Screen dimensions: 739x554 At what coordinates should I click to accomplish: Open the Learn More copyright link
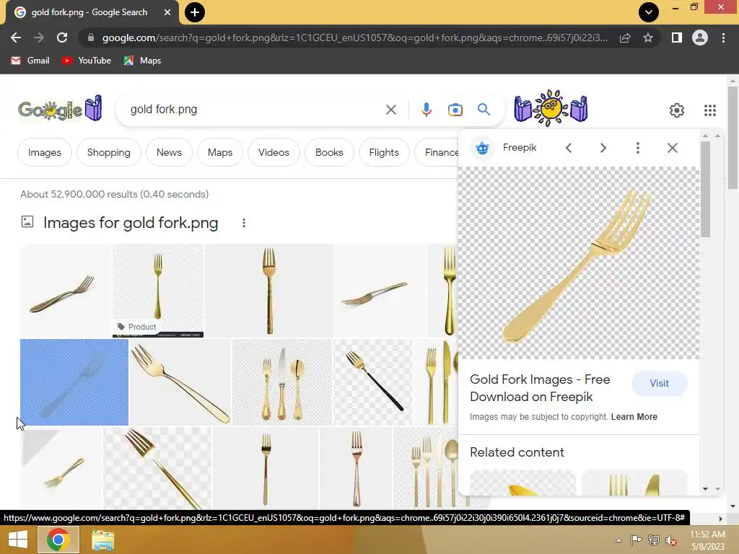tap(634, 417)
